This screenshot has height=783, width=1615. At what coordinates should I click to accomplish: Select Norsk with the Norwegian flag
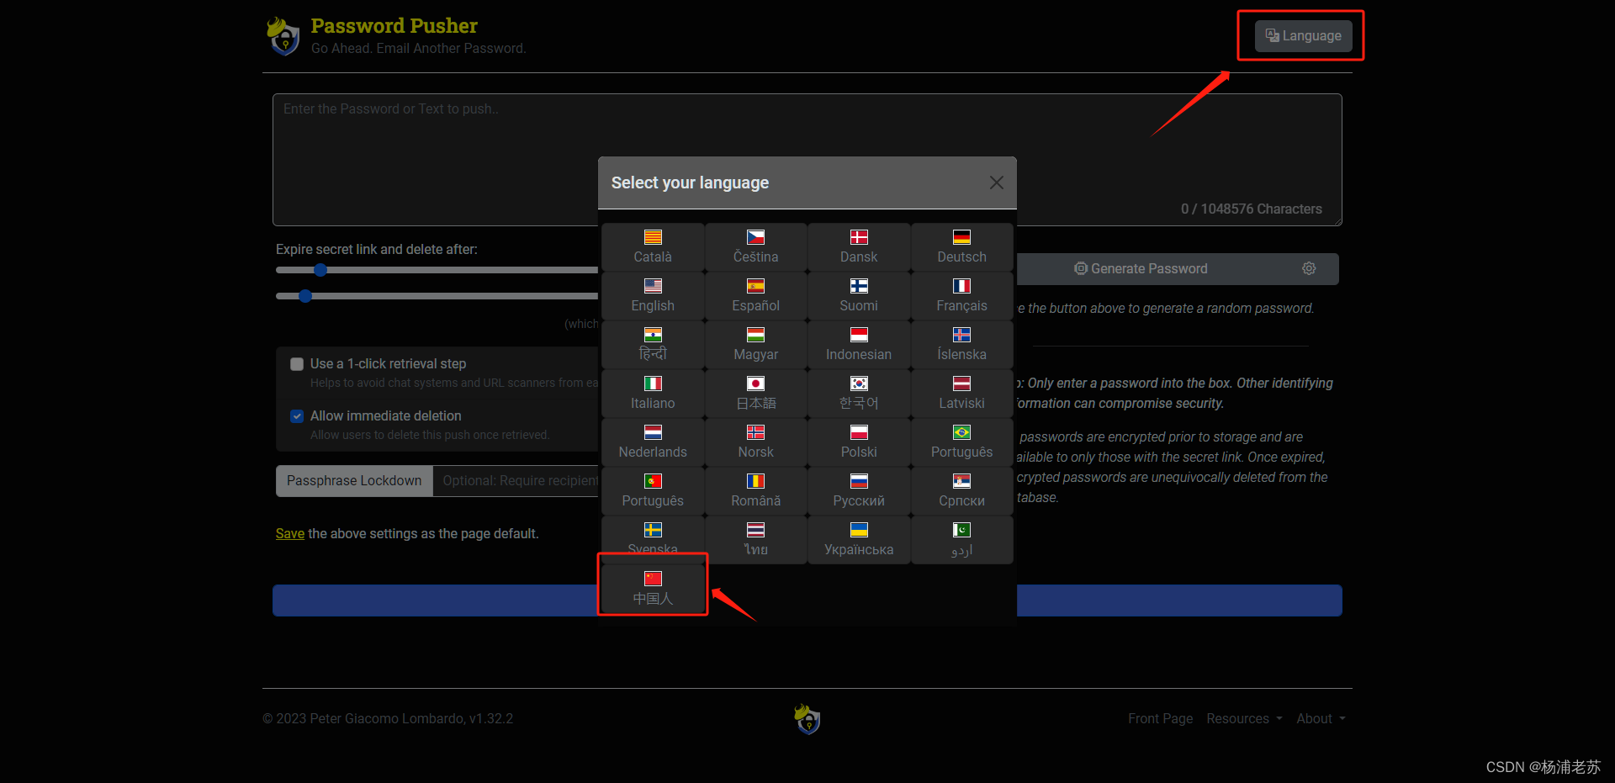pyautogui.click(x=755, y=442)
